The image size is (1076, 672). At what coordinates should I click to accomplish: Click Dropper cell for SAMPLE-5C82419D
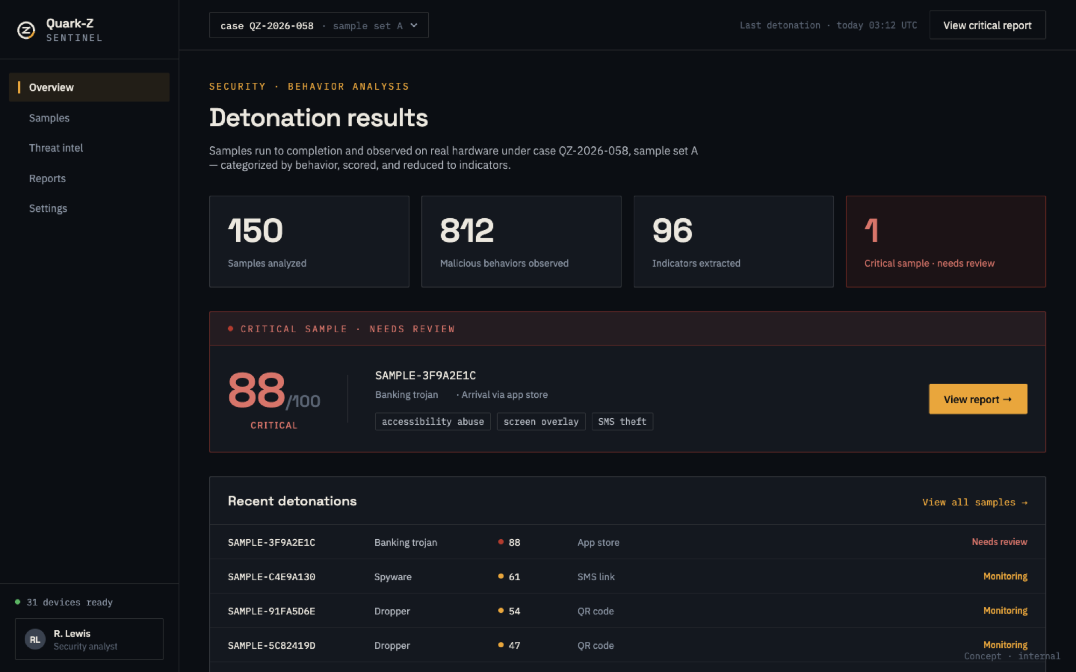pyautogui.click(x=392, y=646)
